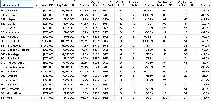
Task: Click the Avg Sale 11/19 column header
Action: (x=65, y=4)
